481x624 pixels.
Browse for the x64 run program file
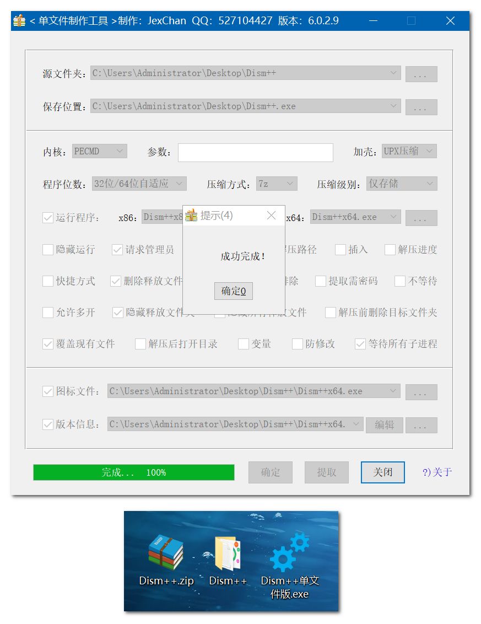click(421, 218)
